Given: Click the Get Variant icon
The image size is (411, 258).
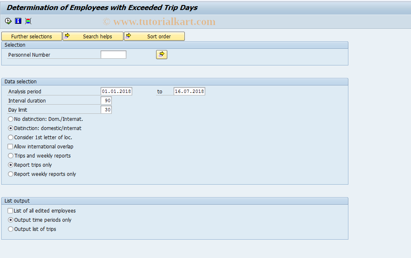Looking at the screenshot, I should click(x=28, y=21).
